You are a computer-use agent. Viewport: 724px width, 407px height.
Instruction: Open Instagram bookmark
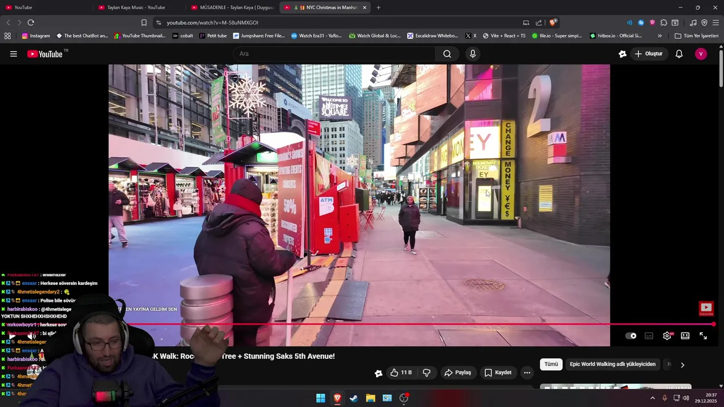point(36,36)
